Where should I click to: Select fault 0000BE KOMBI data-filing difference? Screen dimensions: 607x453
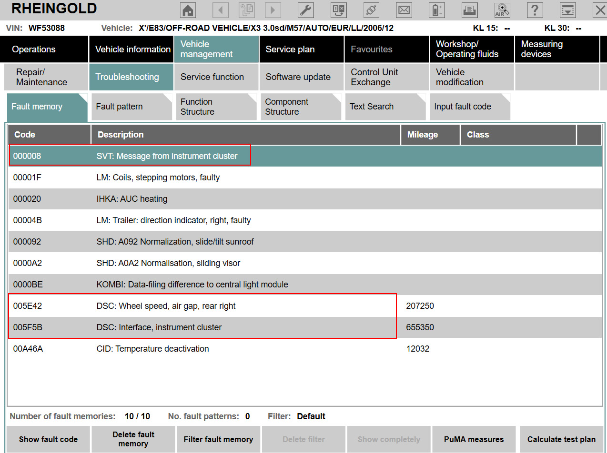coord(305,285)
